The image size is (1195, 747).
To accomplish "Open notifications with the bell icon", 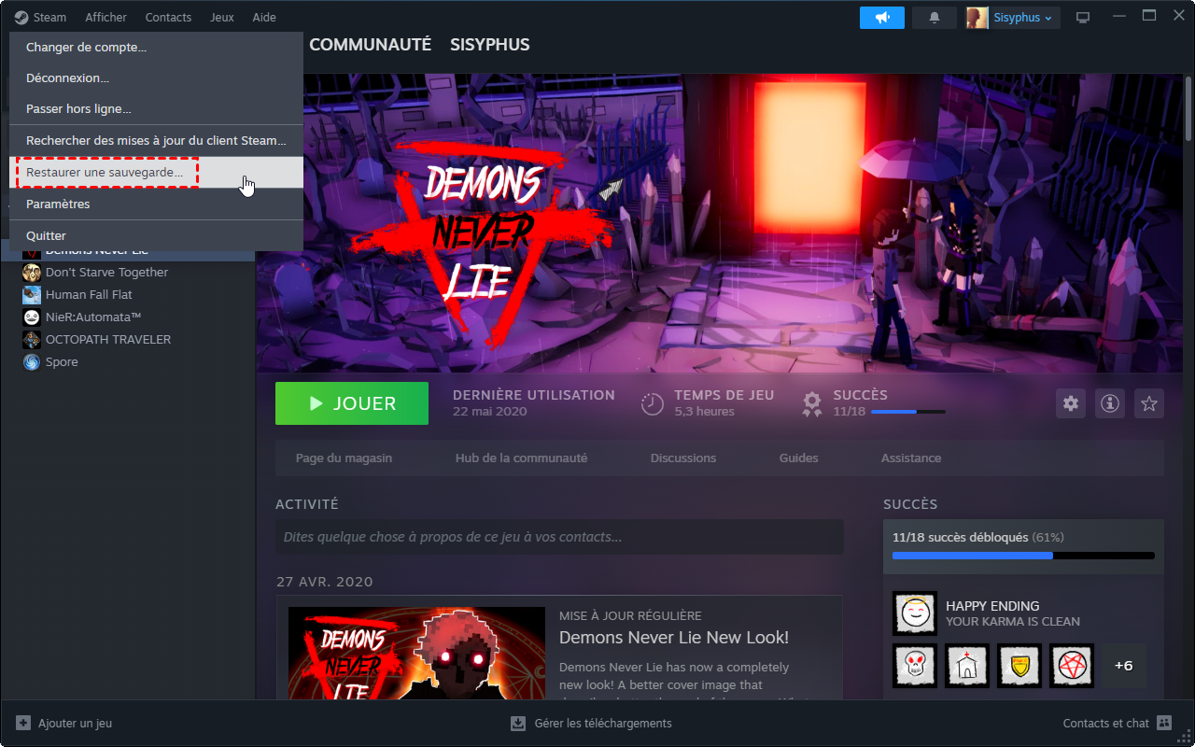I will (x=935, y=17).
